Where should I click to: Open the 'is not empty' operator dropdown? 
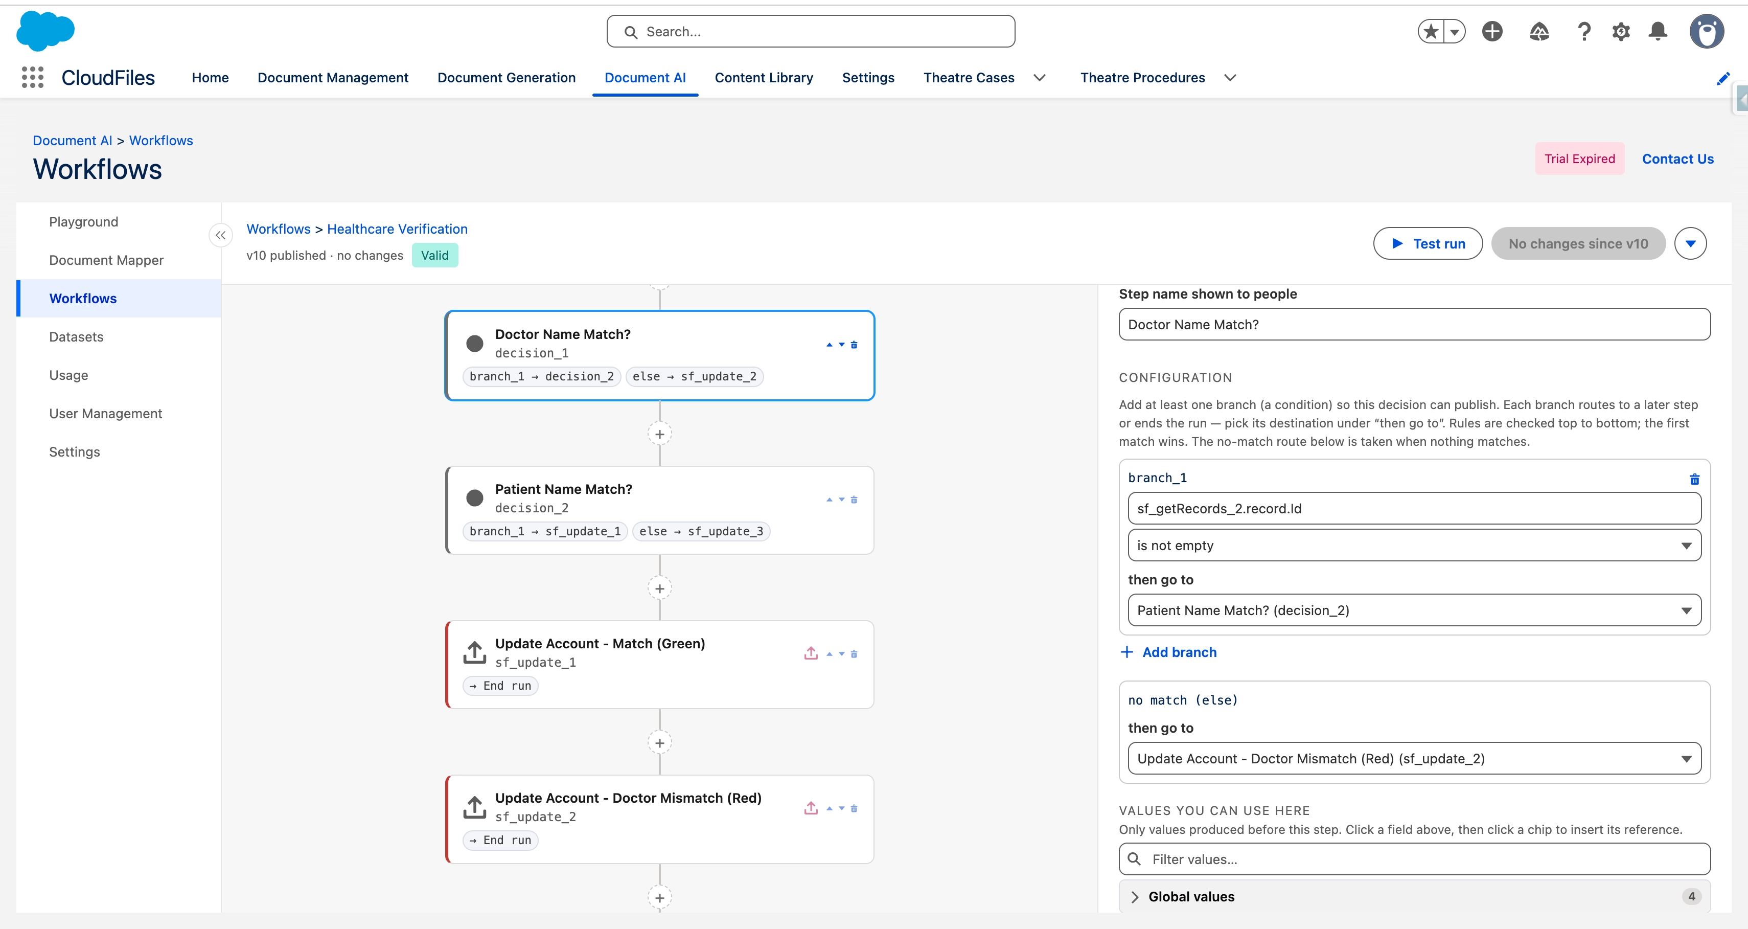pyautogui.click(x=1414, y=546)
